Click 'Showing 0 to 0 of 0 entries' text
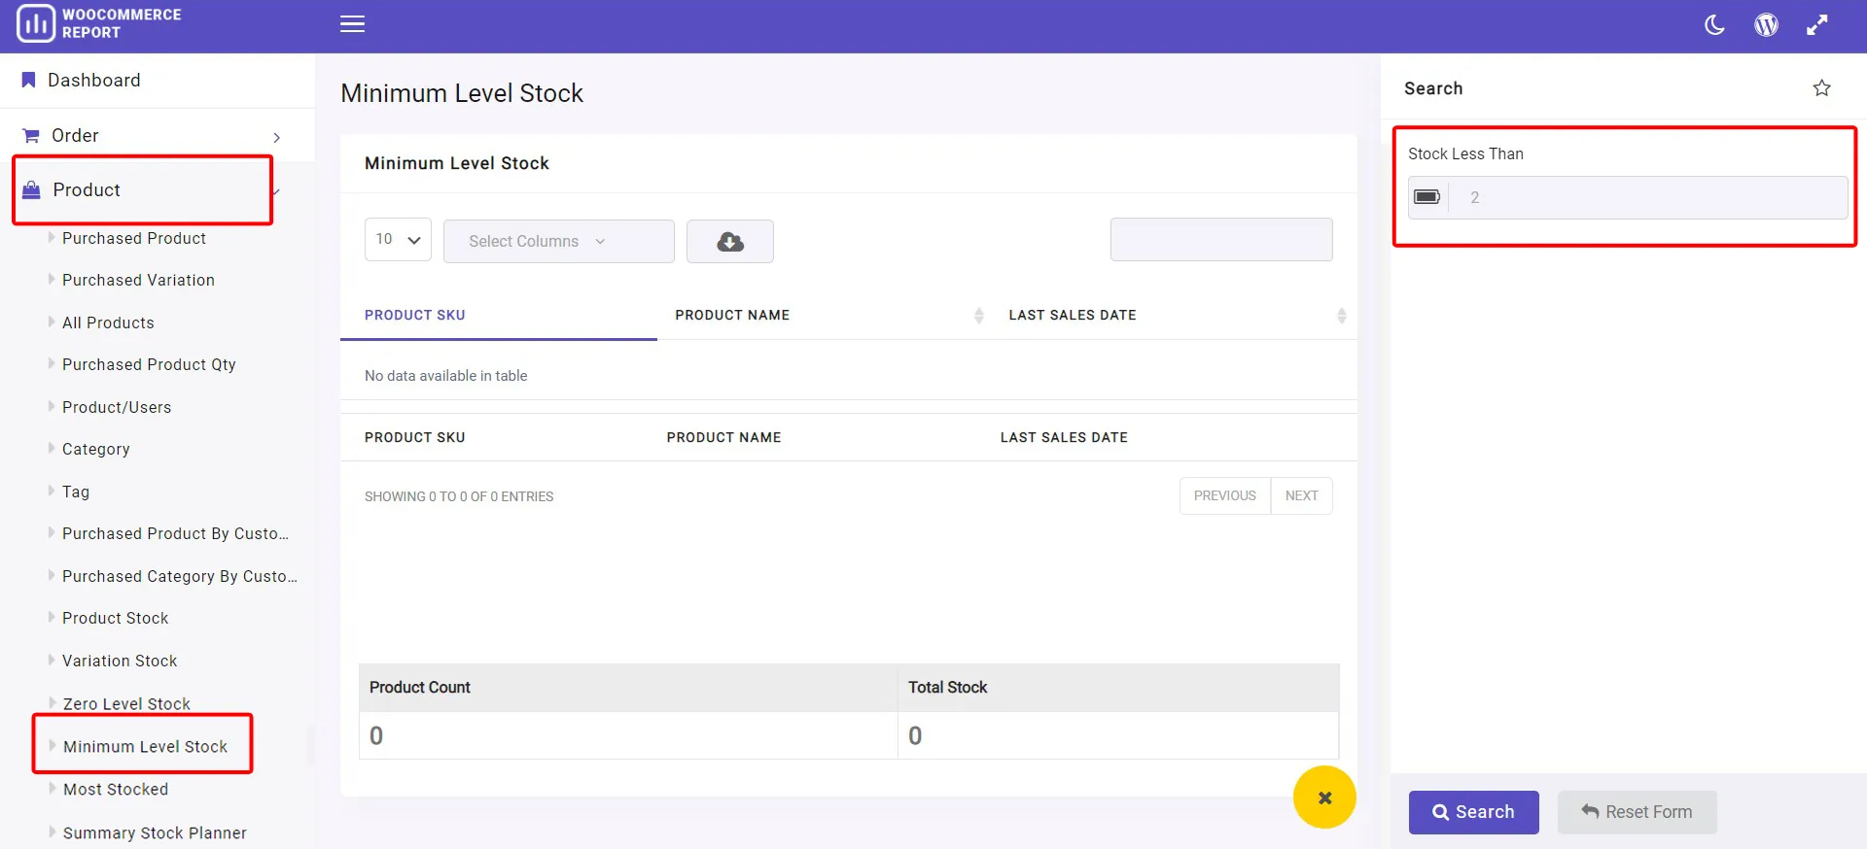The image size is (1867, 849). point(459,496)
